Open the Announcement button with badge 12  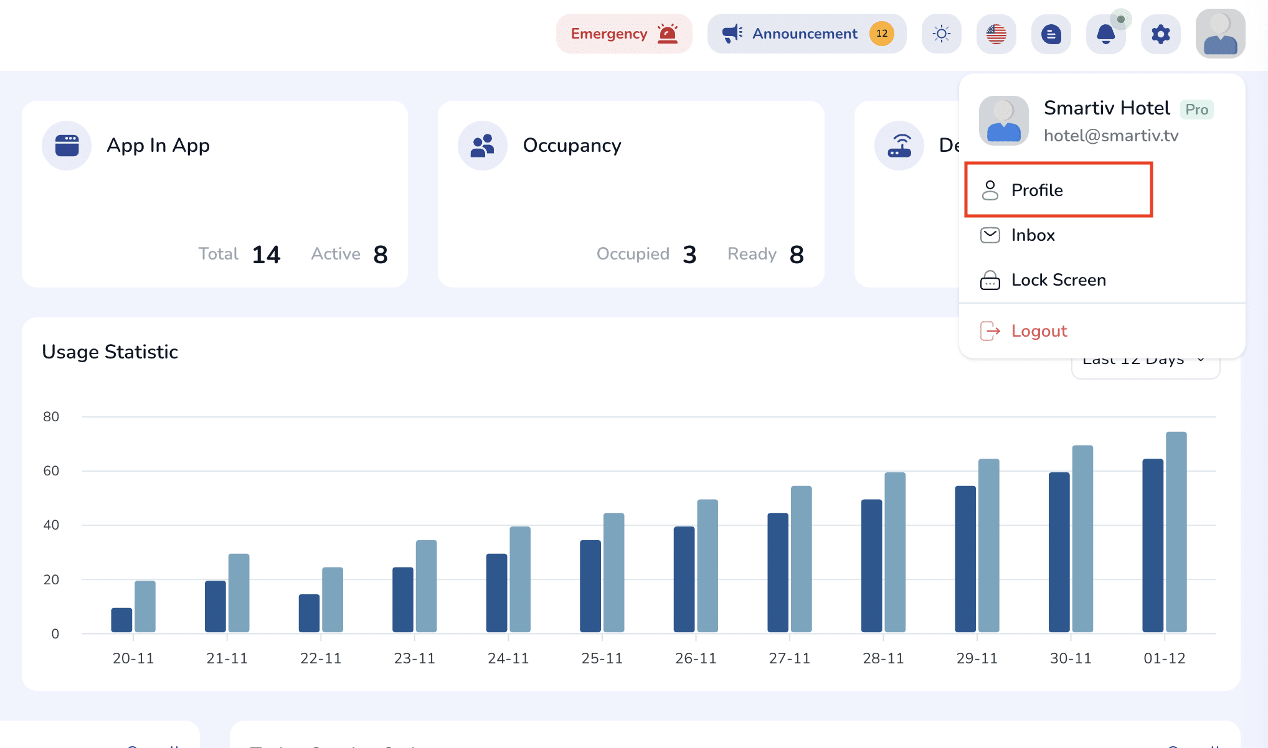coord(807,34)
